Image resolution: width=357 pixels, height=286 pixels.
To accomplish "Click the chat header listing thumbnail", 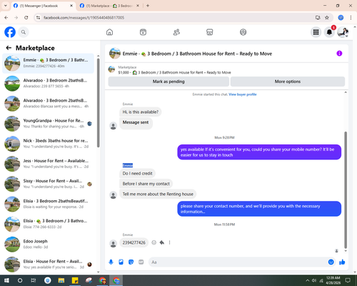I will click(115, 54).
